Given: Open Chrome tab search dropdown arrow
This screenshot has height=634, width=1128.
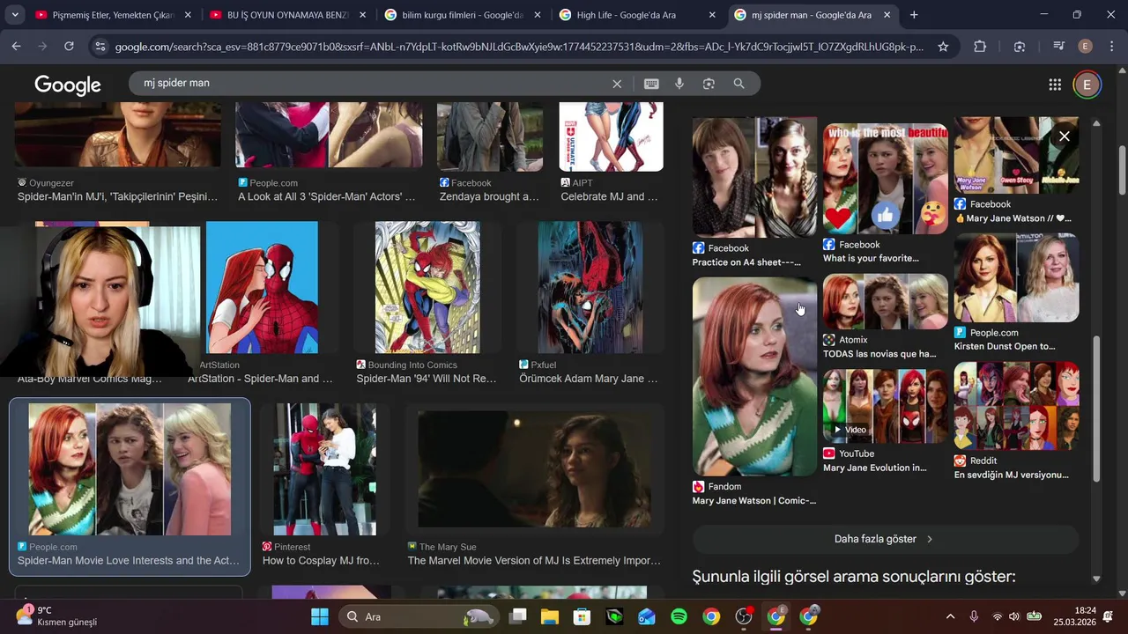Looking at the screenshot, I should (x=15, y=15).
